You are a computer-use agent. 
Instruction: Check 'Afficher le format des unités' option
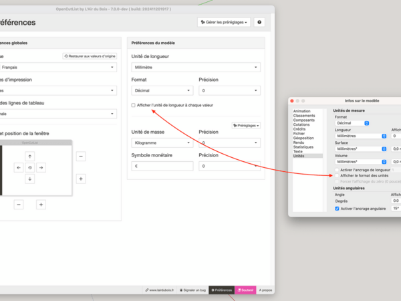pos(337,175)
